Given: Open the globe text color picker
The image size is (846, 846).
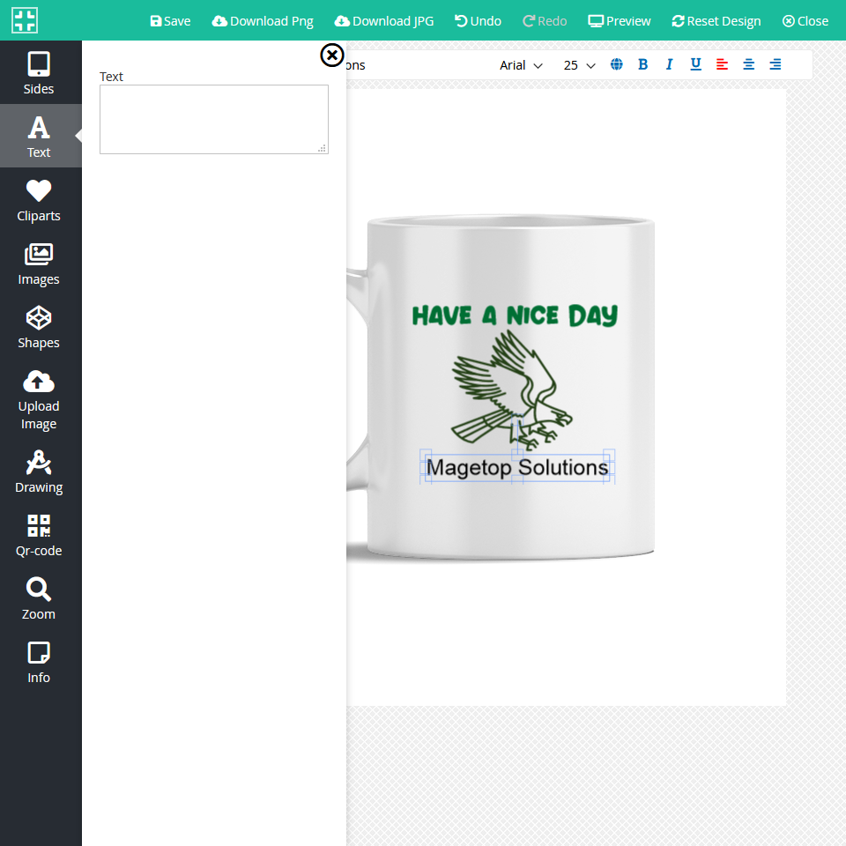Looking at the screenshot, I should click(617, 64).
